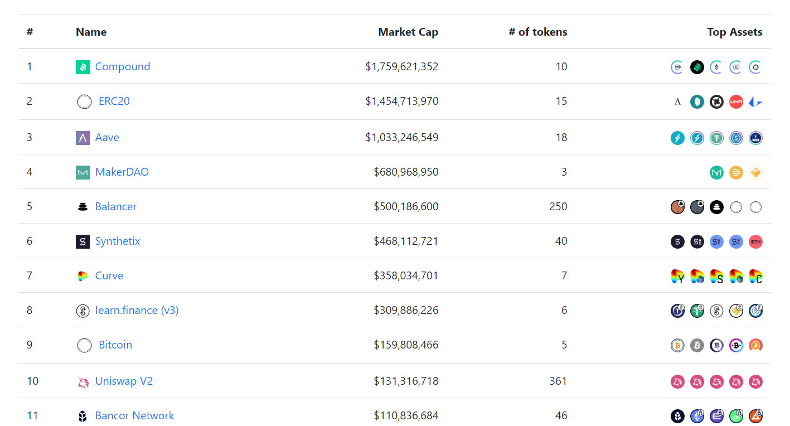This screenshot has width=790, height=426.
Task: Click the orange DAI asset icon
Action: pos(736,173)
